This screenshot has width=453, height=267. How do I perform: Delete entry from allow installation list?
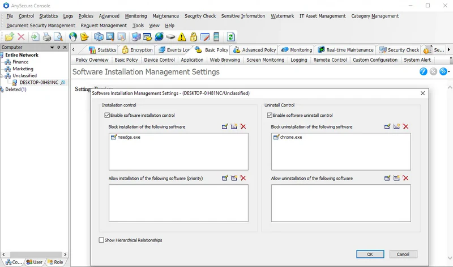[243, 178]
